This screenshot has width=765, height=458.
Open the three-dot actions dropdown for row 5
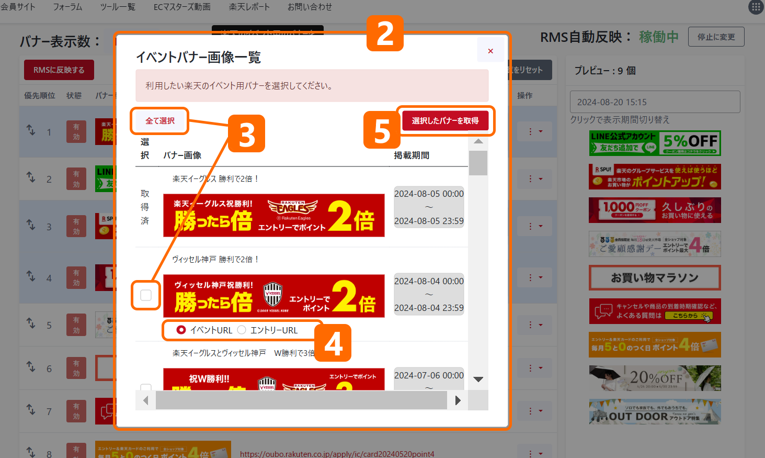(534, 325)
